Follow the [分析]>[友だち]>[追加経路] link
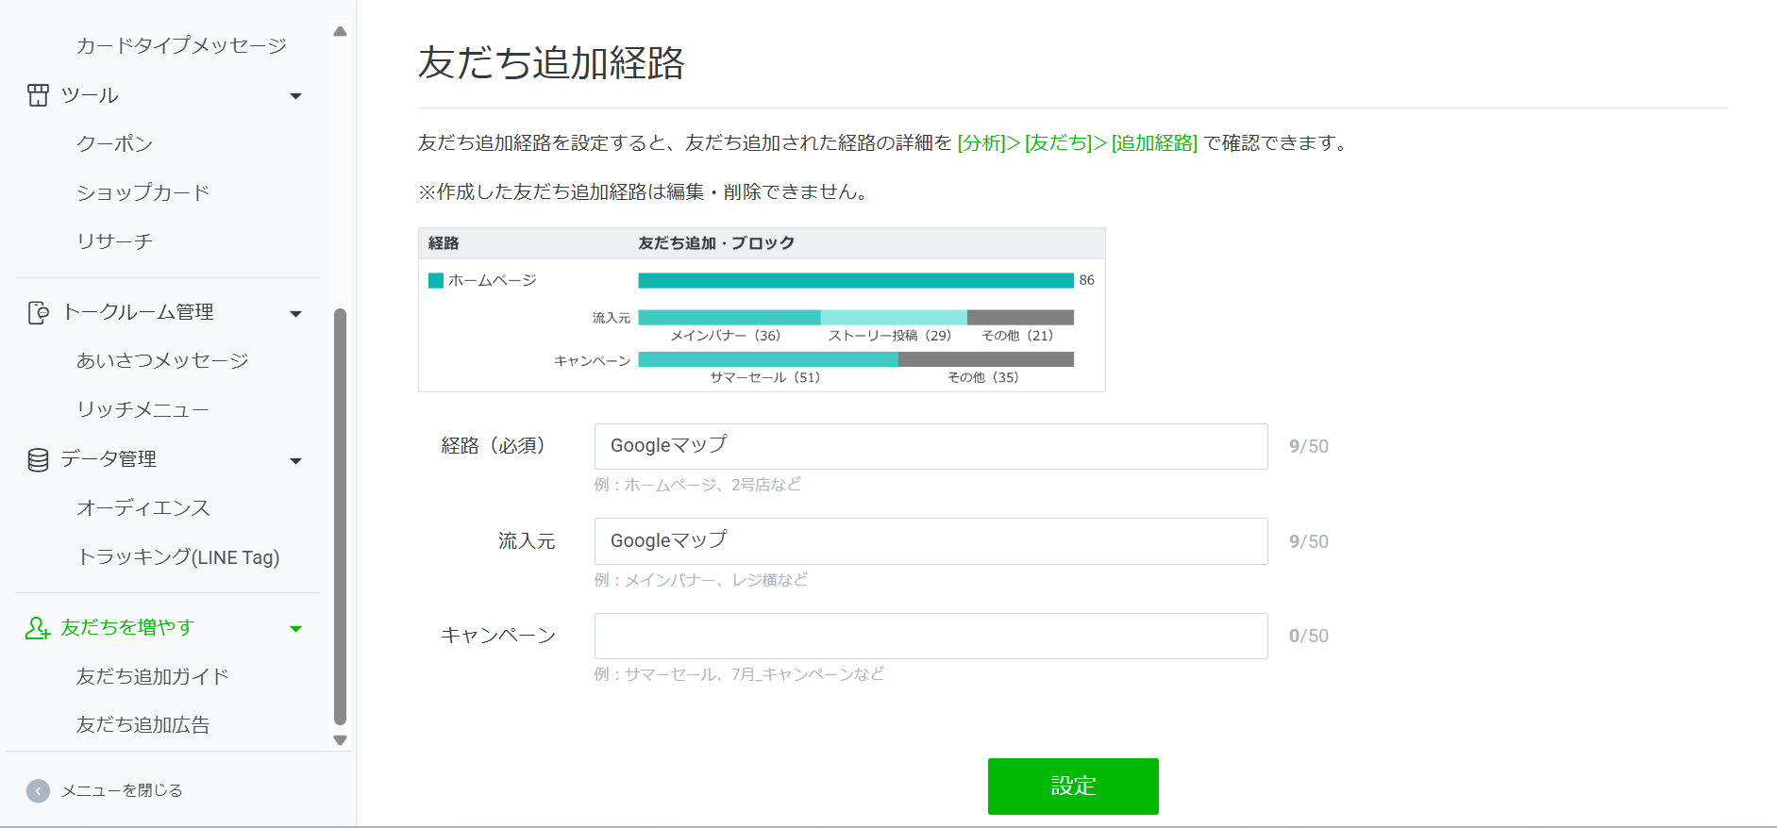1777x828 pixels. 1077,142
